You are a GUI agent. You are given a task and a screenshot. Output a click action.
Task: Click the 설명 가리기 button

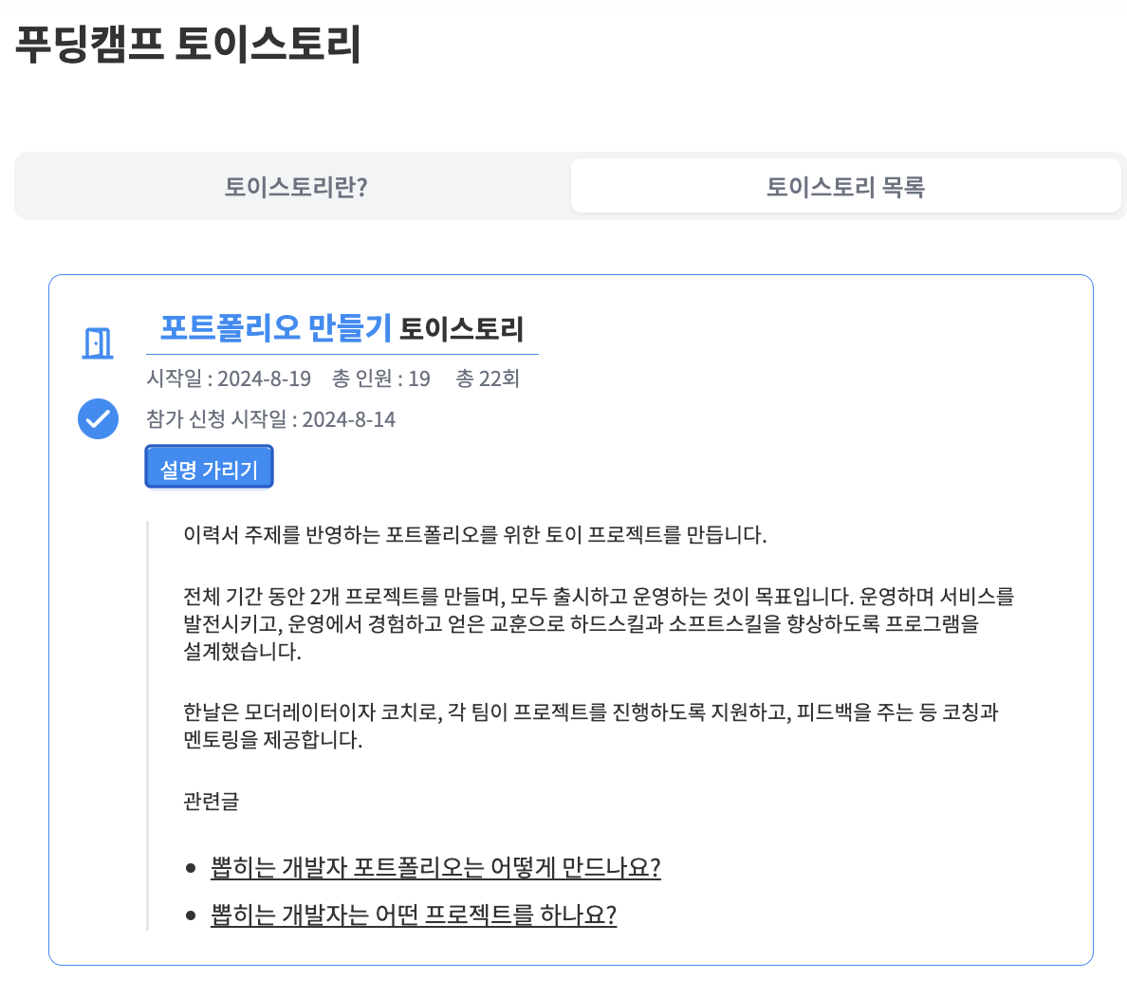[209, 467]
